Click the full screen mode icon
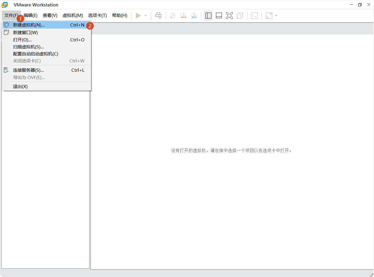This screenshot has width=374, height=277. 229,15
